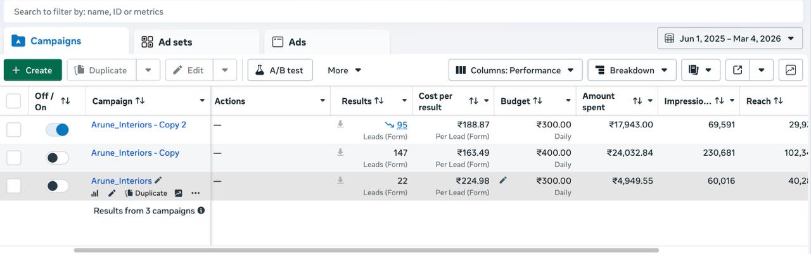View charts for Arune_Interiors campaign
This screenshot has width=811, height=254.
pyautogui.click(x=95, y=193)
